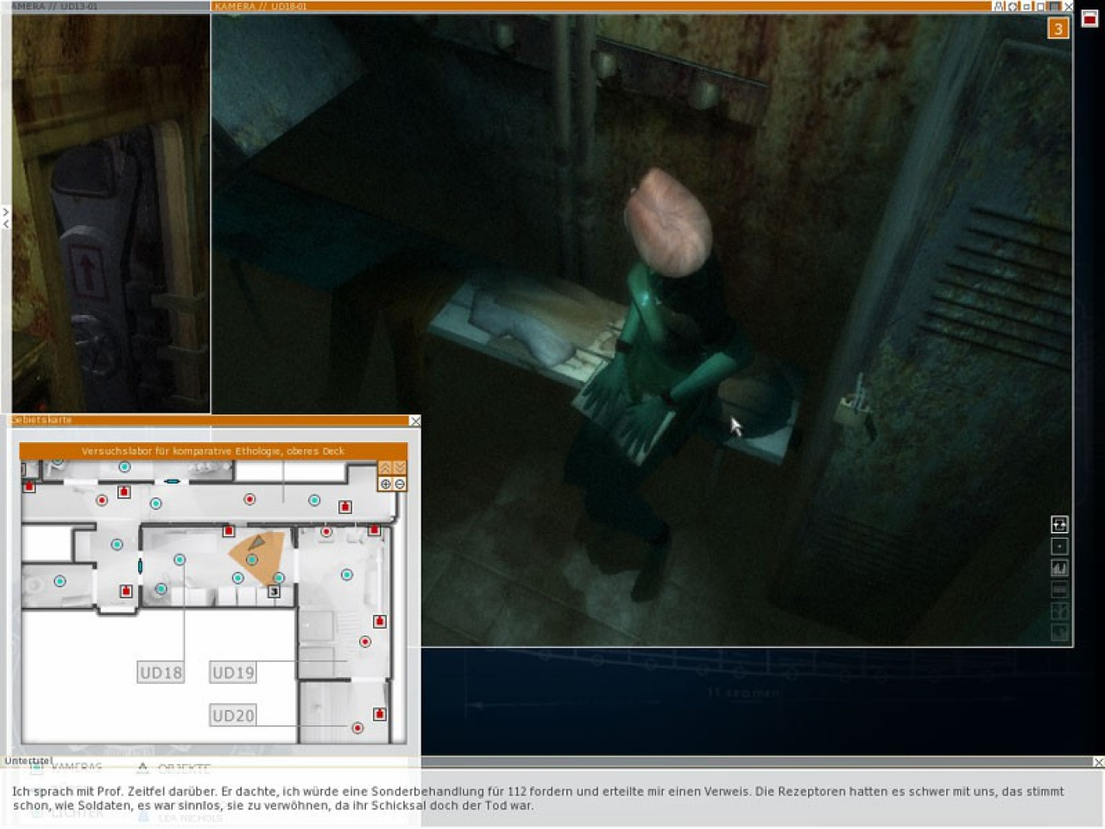Select the small dot icon in camera tool strip
The width and height of the screenshot is (1105, 829).
click(1059, 546)
